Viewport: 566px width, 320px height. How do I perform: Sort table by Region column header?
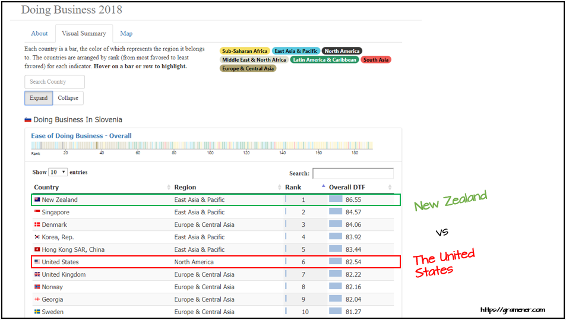(x=185, y=187)
